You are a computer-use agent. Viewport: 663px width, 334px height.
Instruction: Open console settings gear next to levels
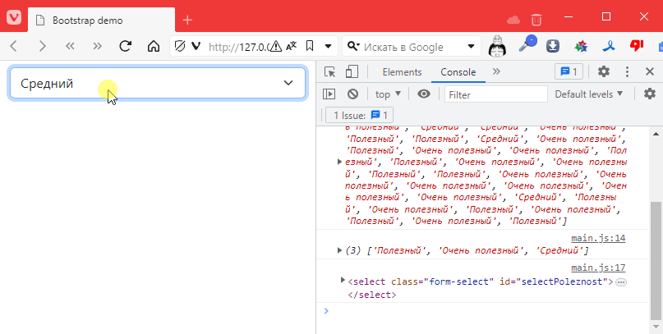pyautogui.click(x=649, y=94)
